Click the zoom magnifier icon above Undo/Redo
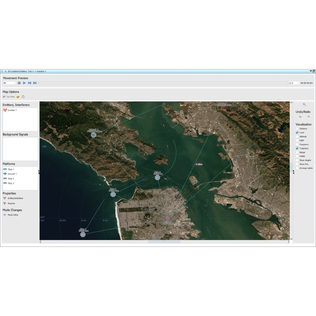316x316 pixels. (304, 104)
